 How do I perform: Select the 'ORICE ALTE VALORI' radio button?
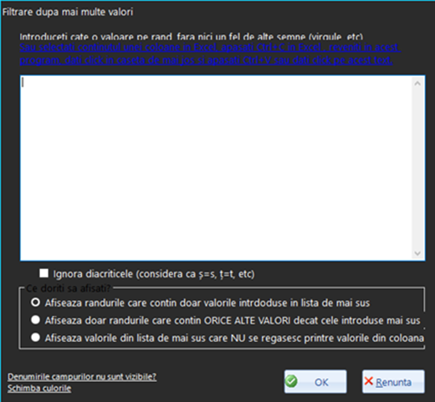click(35, 320)
